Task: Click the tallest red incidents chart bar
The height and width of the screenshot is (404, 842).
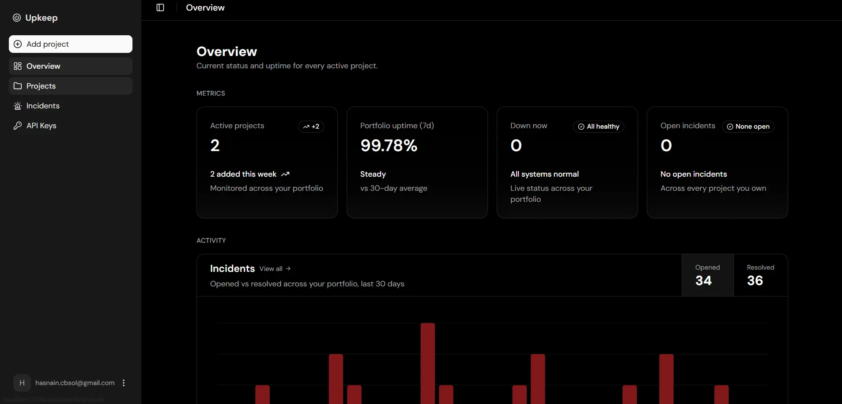Action: (428, 363)
